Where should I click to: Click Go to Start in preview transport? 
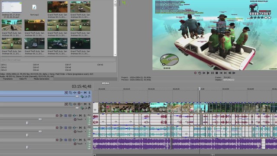click(x=221, y=73)
